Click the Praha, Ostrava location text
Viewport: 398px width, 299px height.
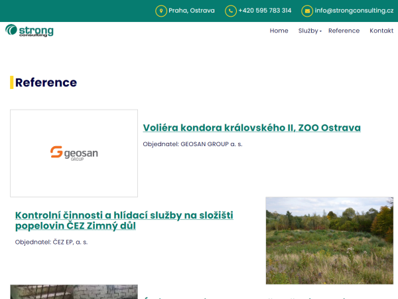192,11
